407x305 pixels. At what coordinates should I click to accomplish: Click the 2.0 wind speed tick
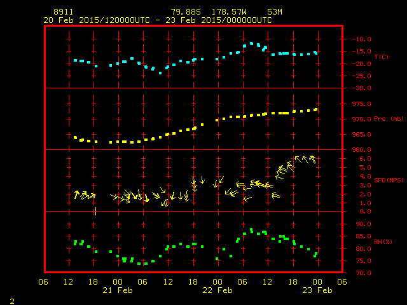[x=365, y=194]
